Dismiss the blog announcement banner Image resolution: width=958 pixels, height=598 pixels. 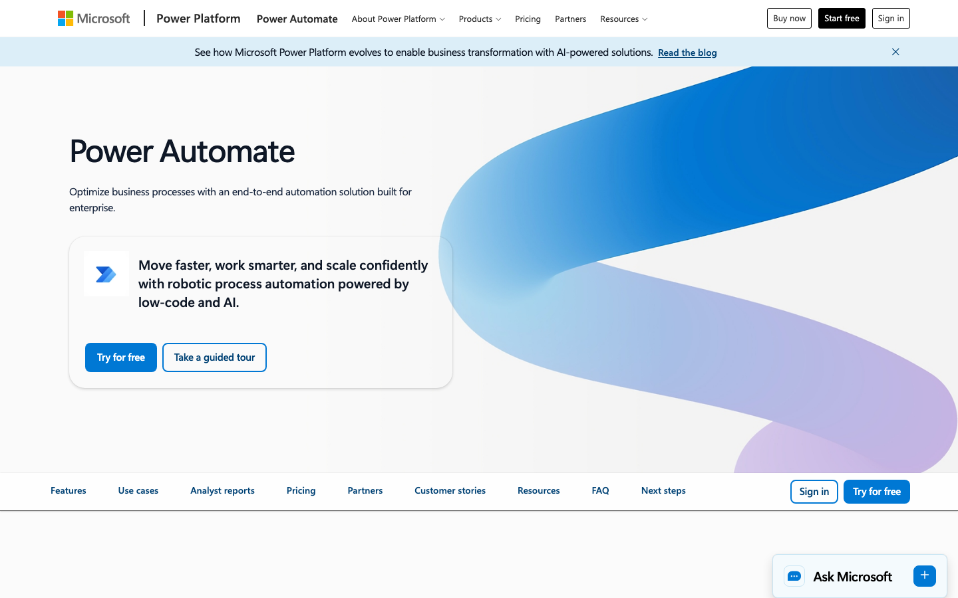click(895, 52)
